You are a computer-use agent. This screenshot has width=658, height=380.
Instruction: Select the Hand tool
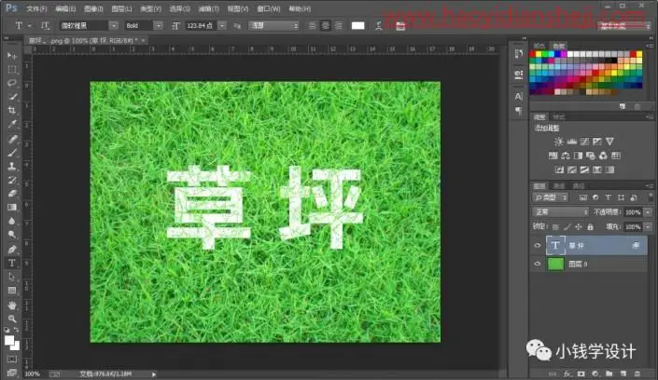coord(12,305)
